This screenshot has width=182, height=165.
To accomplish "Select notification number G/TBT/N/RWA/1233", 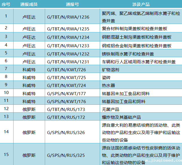I will [68, 46].
